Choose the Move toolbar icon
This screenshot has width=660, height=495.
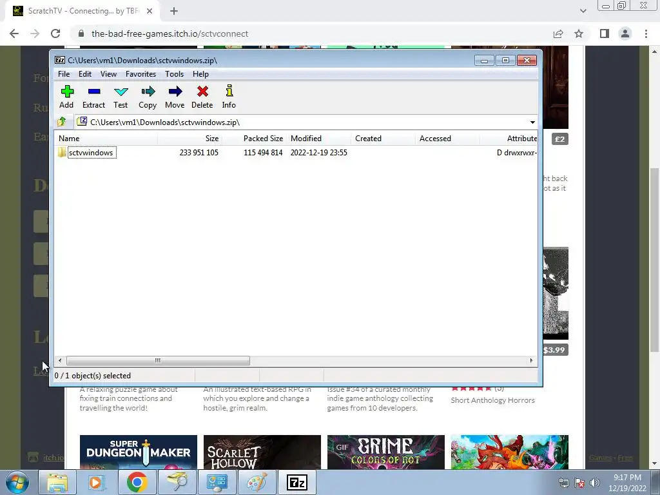point(175,92)
